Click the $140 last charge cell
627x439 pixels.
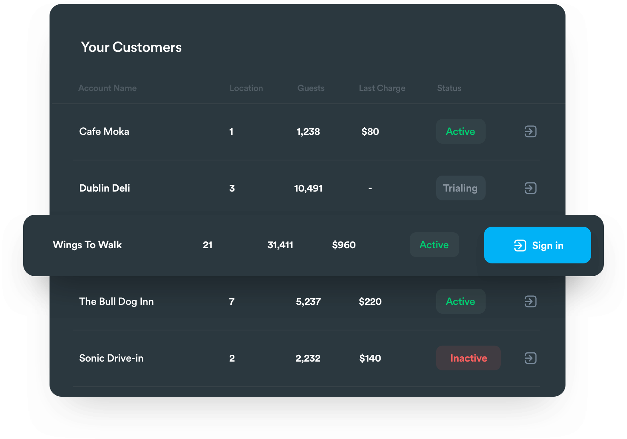click(370, 358)
